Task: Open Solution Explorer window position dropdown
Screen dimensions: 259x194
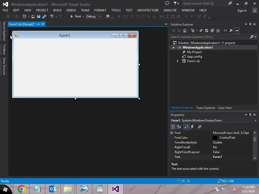Action: (x=246, y=24)
